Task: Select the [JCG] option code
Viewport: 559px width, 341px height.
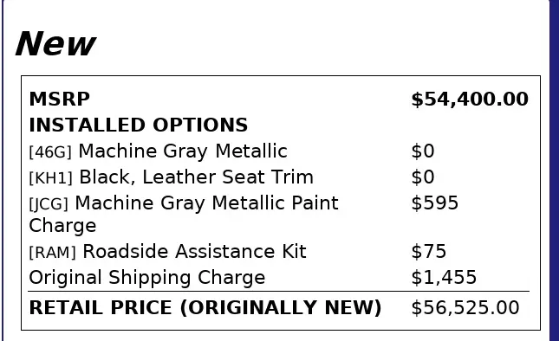Action: pyautogui.click(x=49, y=204)
